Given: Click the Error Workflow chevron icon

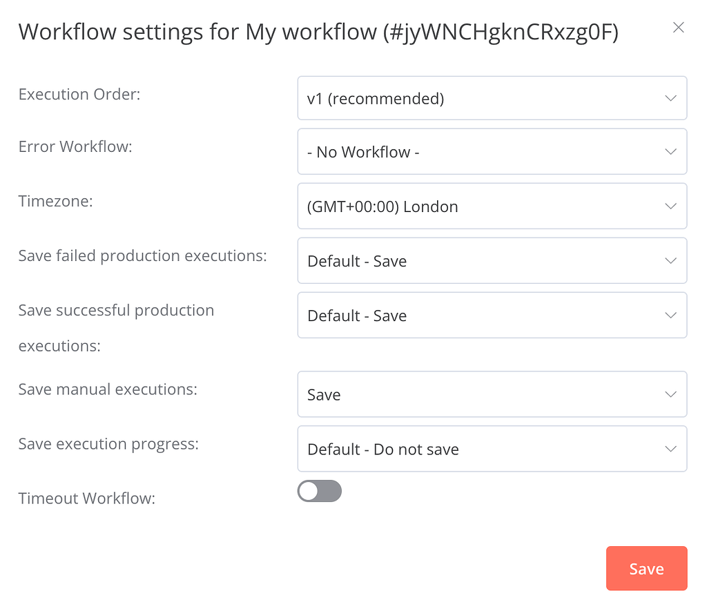Looking at the screenshot, I should pos(670,151).
